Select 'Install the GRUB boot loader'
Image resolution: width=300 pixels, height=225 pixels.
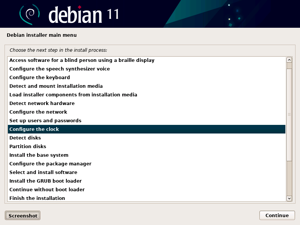tap(147, 181)
